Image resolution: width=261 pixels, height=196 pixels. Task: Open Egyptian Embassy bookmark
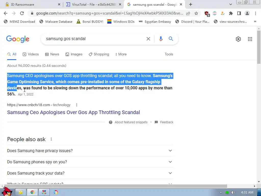(x=155, y=21)
